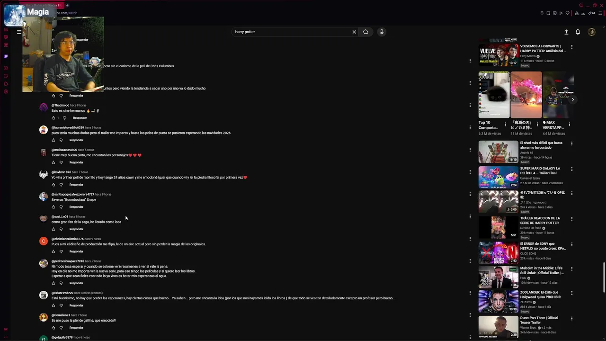The image size is (606, 341).
Task: Open action menu for @melisaacuna800's comment
Action: click(x=470, y=150)
